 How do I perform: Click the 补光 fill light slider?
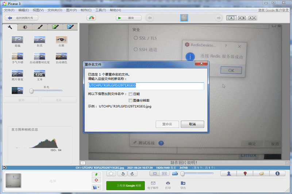pos(46,91)
